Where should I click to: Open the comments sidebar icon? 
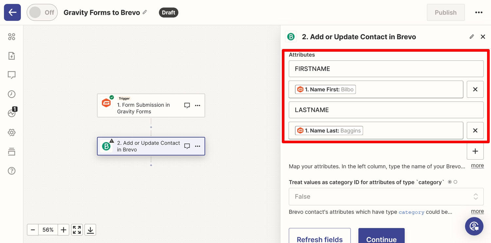click(x=12, y=75)
